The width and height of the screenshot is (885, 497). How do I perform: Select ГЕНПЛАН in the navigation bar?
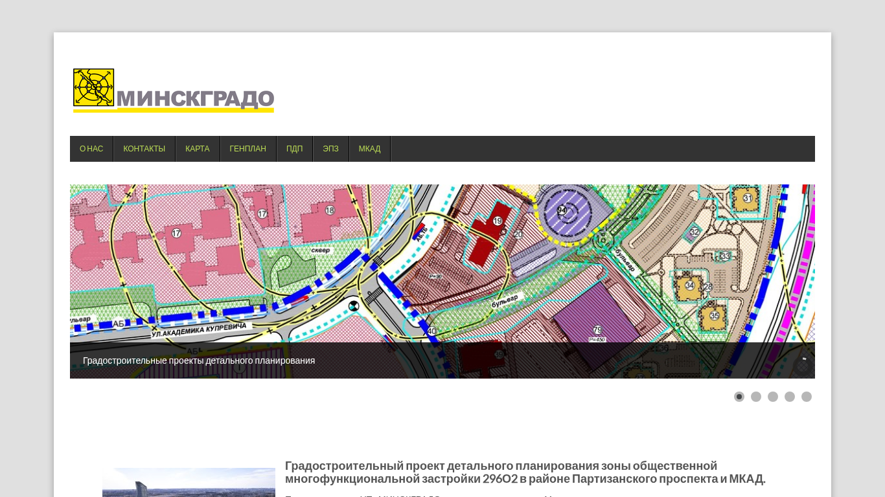point(247,149)
